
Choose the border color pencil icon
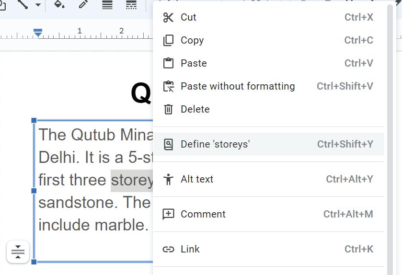click(x=83, y=5)
